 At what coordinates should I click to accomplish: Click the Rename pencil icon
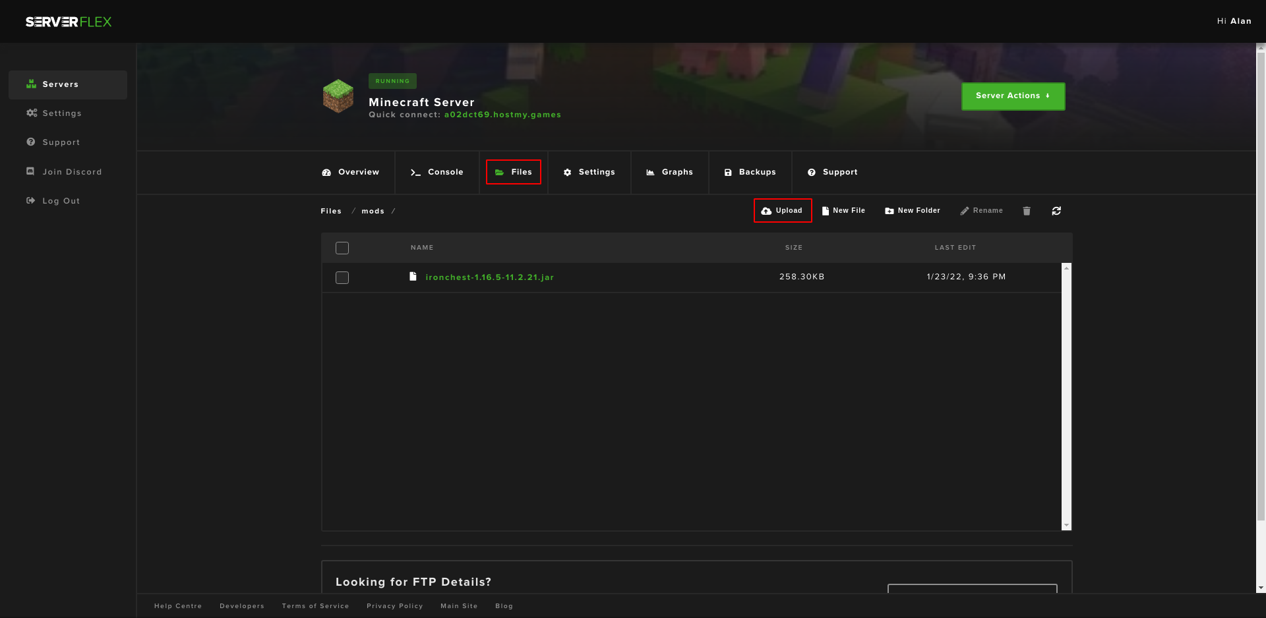click(965, 211)
